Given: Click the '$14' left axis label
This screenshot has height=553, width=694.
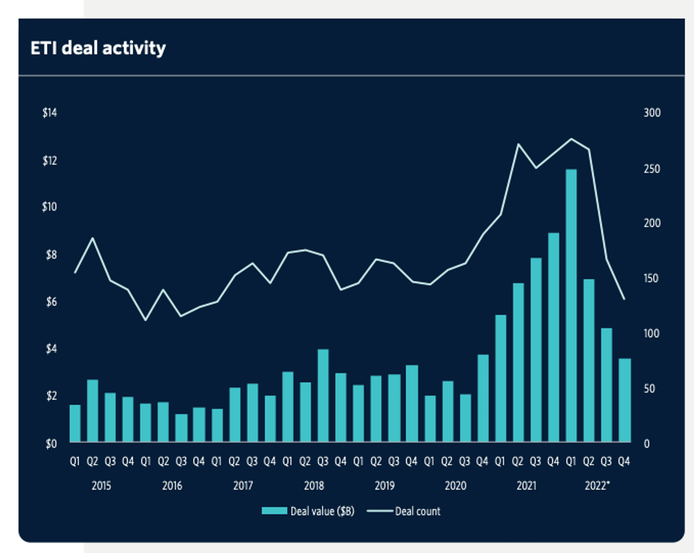Looking at the screenshot, I should pos(50,113).
